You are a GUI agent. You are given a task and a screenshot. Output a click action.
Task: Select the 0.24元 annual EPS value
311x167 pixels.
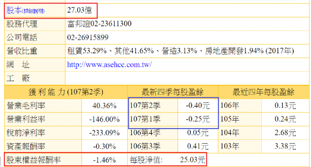[x=285, y=119]
